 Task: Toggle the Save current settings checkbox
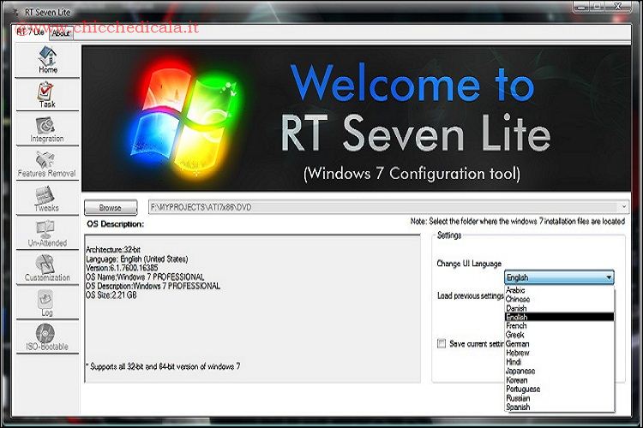click(442, 343)
